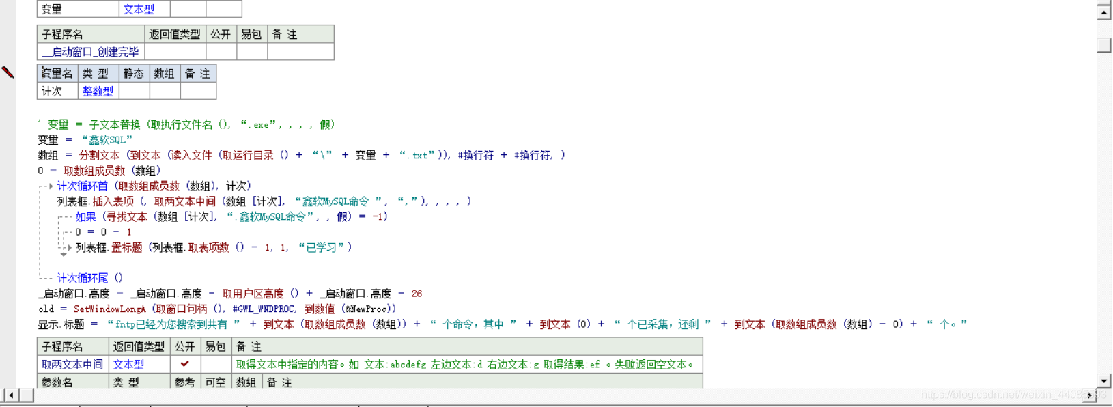Click the 参考 column header
The height and width of the screenshot is (407, 1113).
click(x=185, y=382)
